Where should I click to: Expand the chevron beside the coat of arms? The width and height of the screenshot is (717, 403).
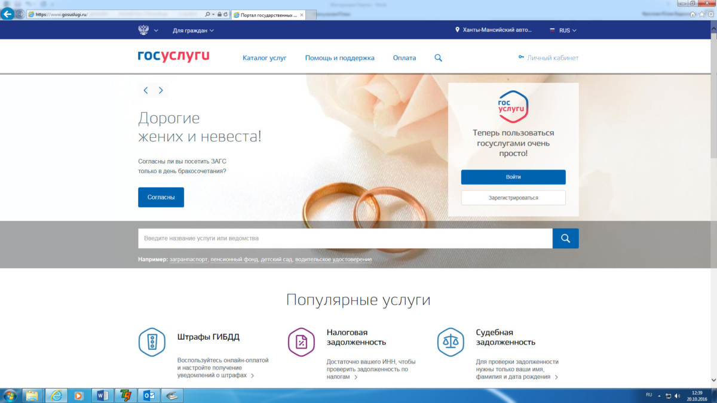(x=156, y=30)
